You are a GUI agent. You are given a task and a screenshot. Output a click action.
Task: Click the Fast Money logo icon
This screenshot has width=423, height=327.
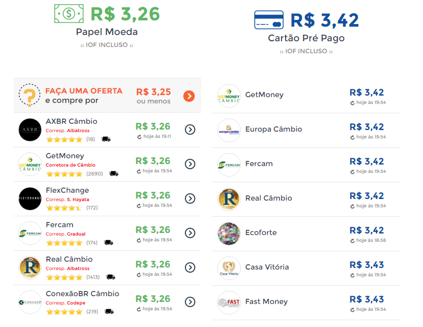click(x=229, y=302)
